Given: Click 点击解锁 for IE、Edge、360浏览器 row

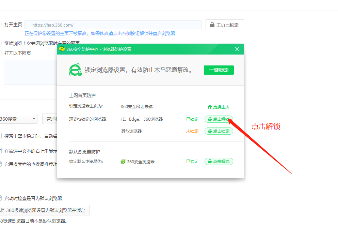Looking at the screenshot, I should click(x=219, y=119).
